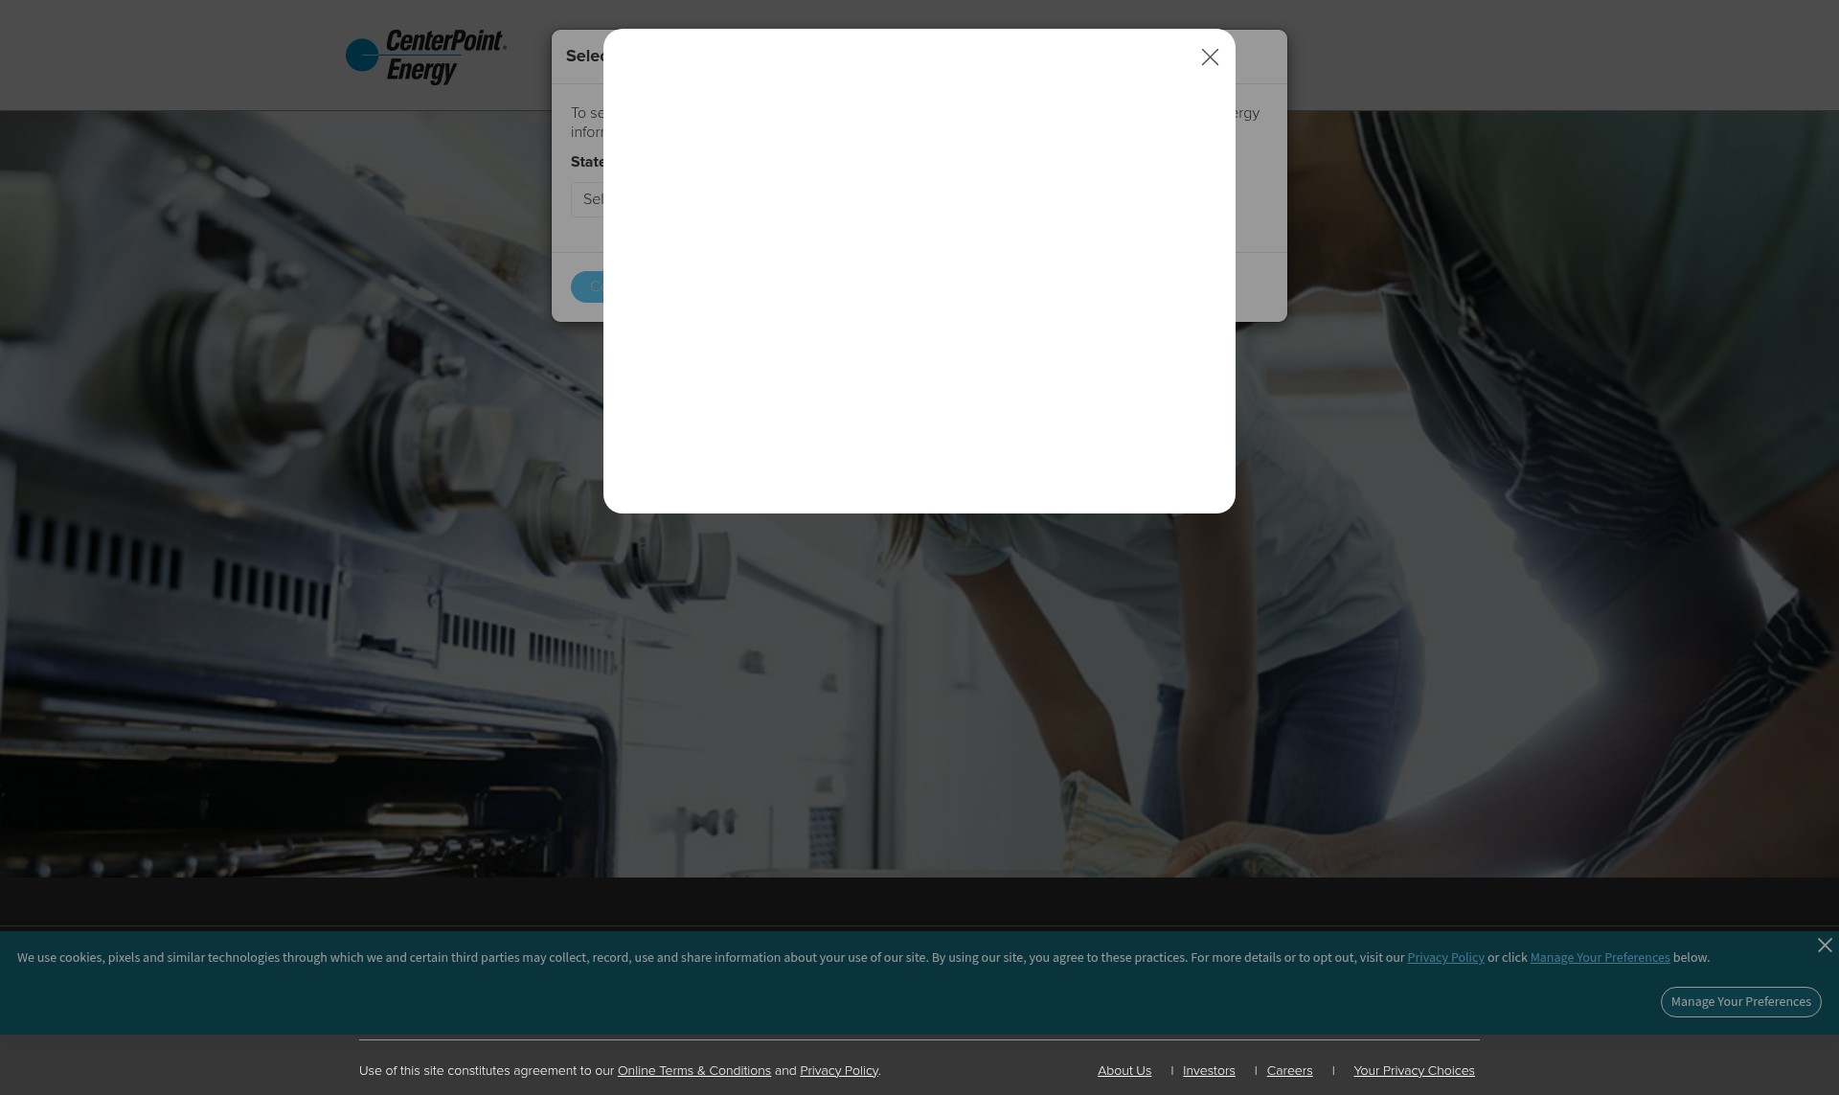Open the footer Privacy Policy link

(x=839, y=1071)
